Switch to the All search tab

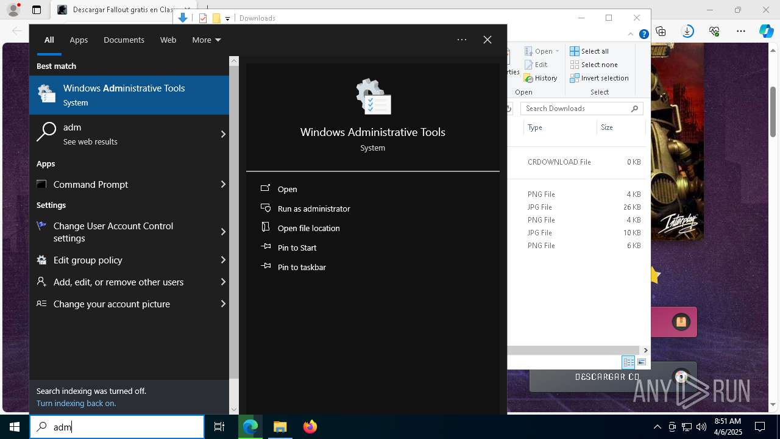[49, 40]
